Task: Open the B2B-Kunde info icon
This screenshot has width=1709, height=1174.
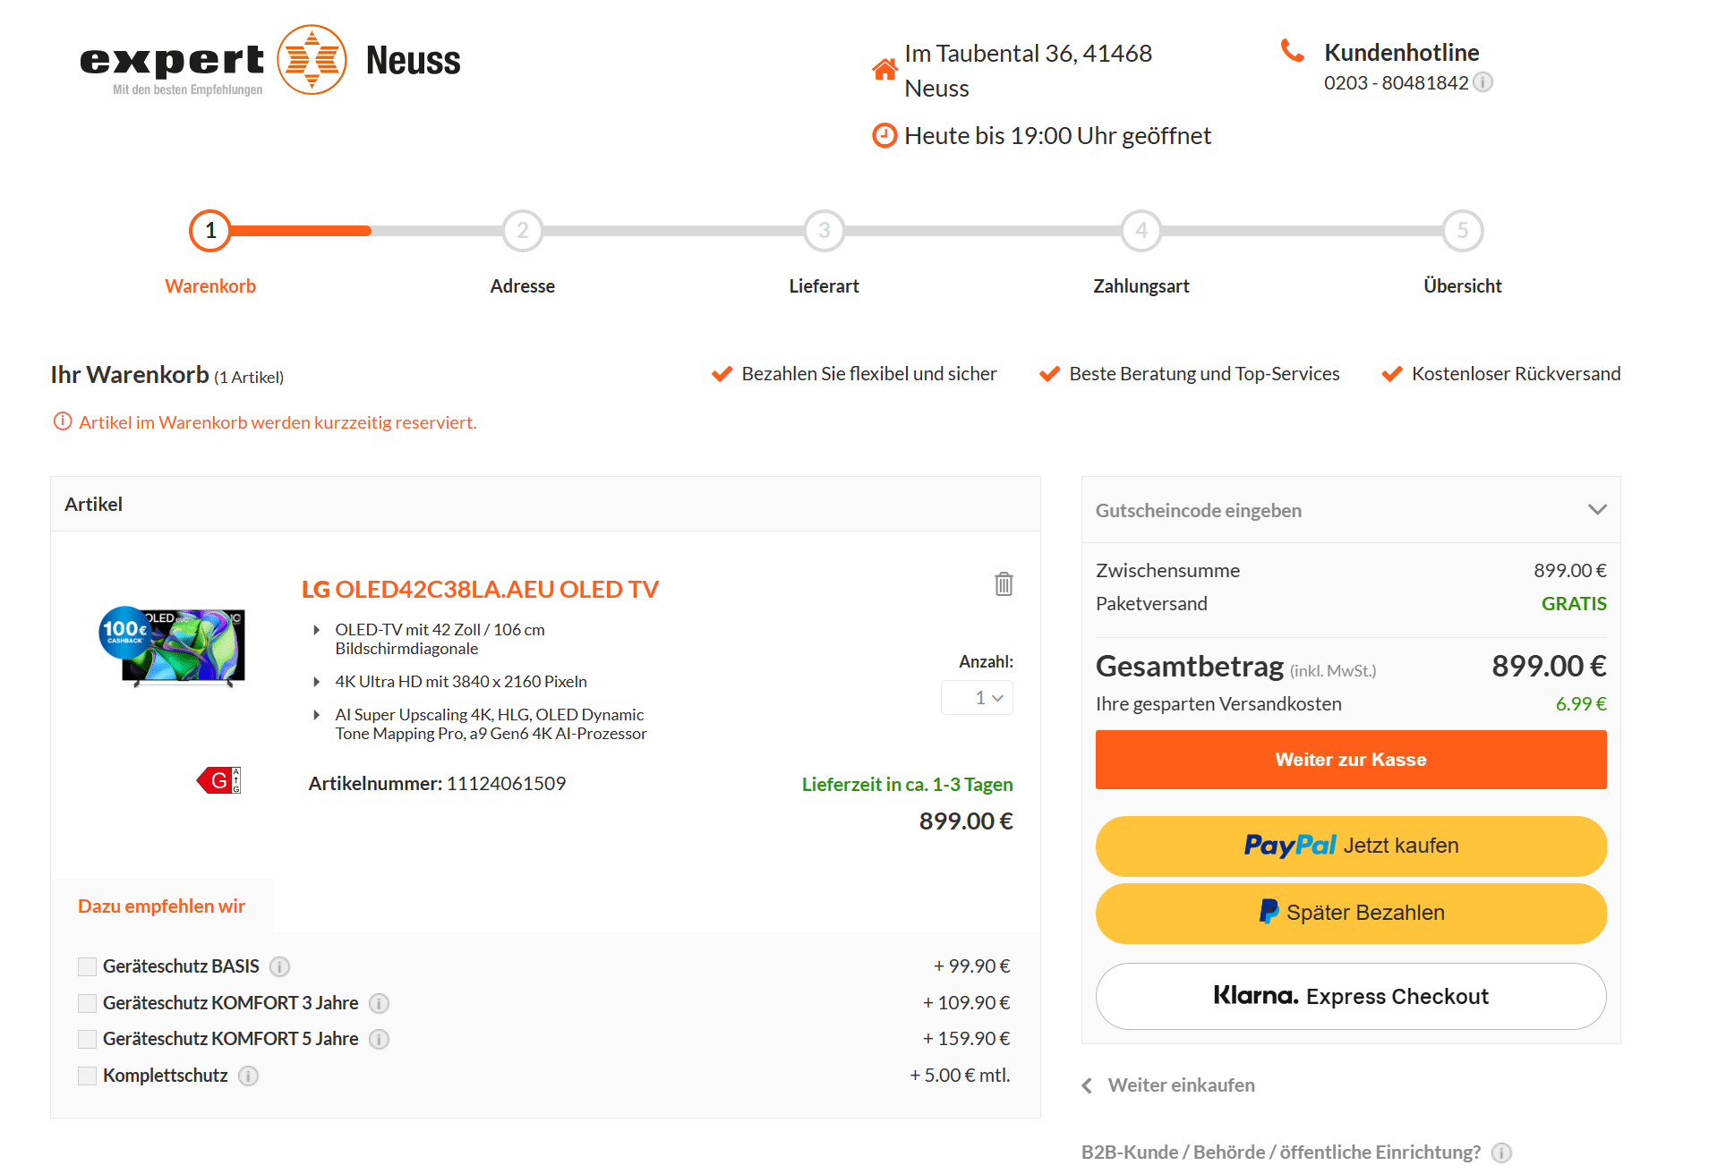Action: click(x=1501, y=1153)
